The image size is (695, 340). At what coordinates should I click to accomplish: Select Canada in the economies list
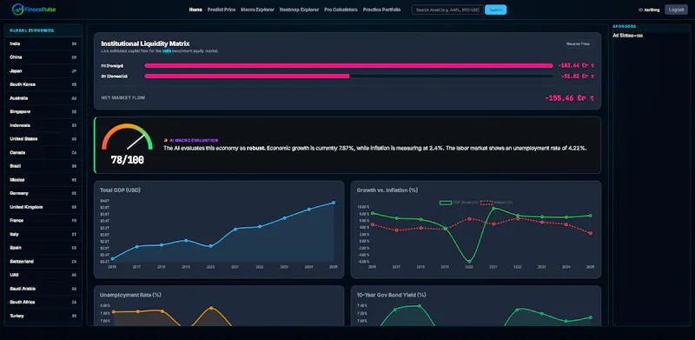43,153
